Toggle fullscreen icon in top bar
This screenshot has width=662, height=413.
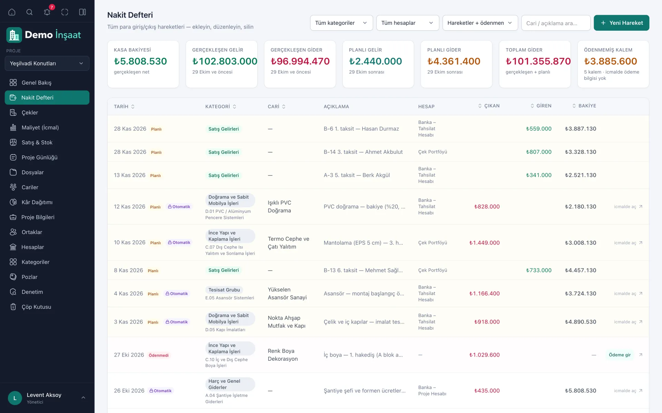pos(65,12)
